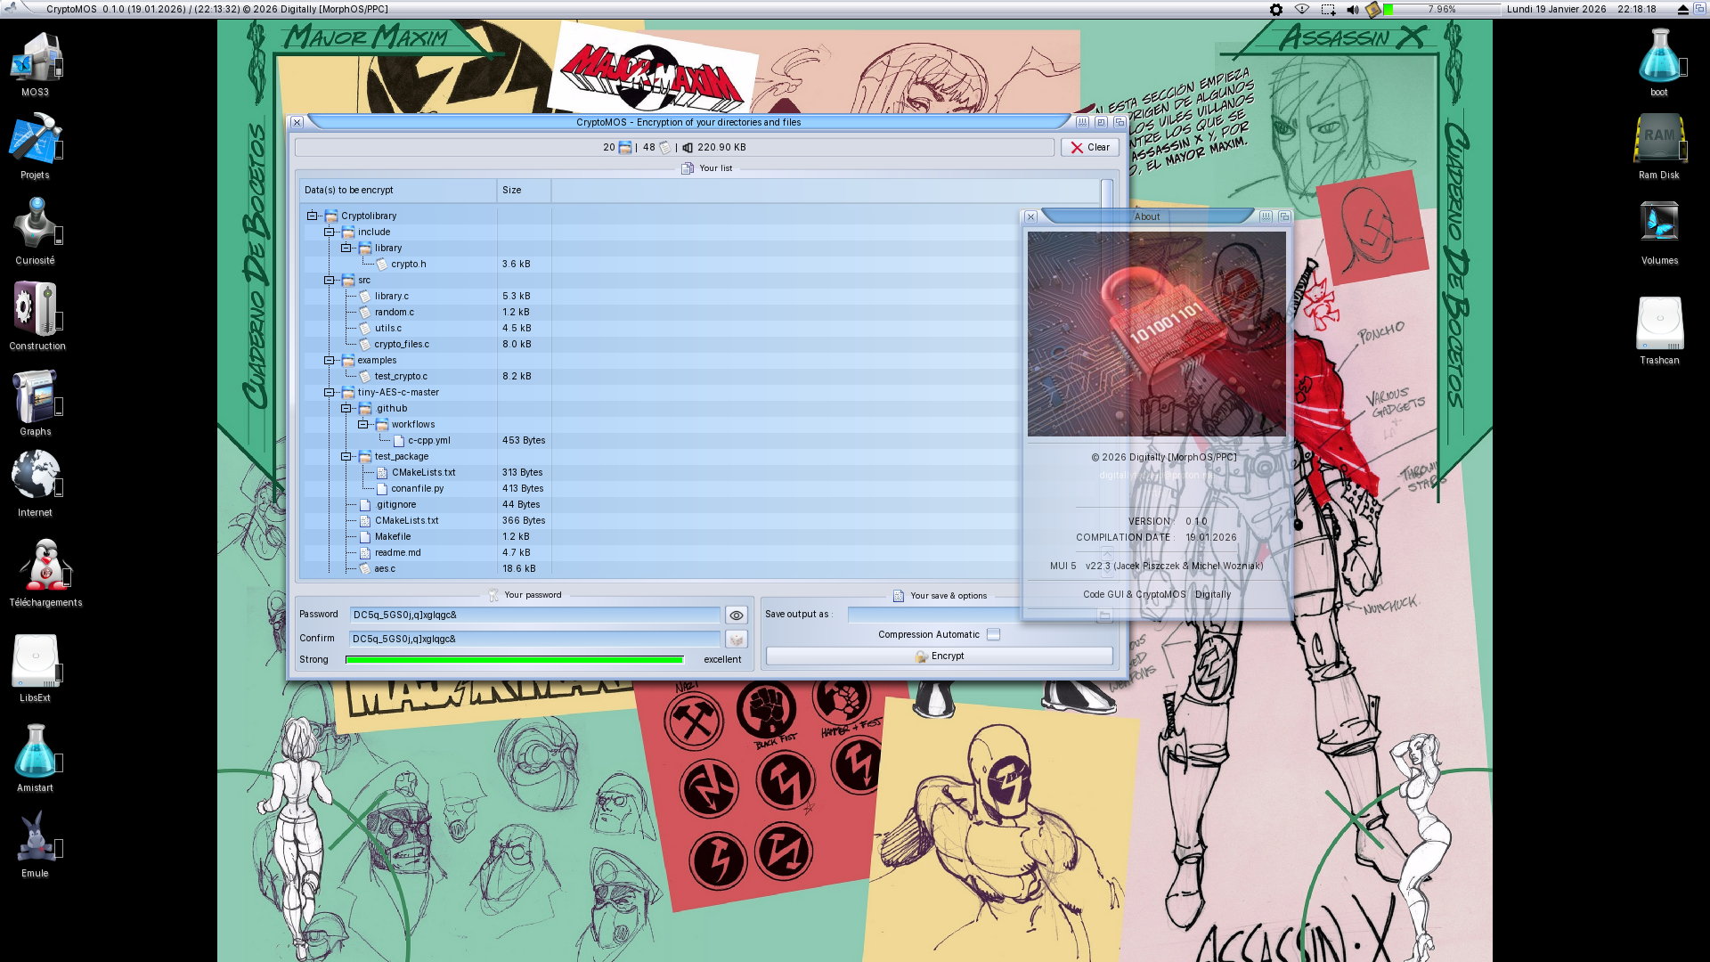Select the crypto_files.c file entry

click(x=402, y=345)
